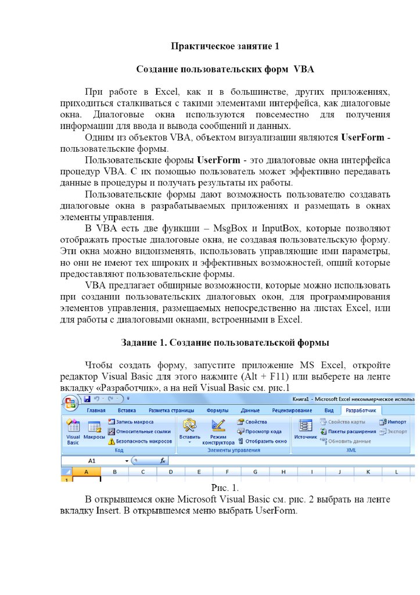This screenshot has height=595, width=420.
Task: Select column I header
Action: [x=311, y=472]
